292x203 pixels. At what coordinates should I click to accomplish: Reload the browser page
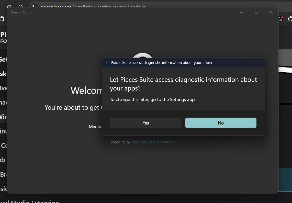coord(9,6)
